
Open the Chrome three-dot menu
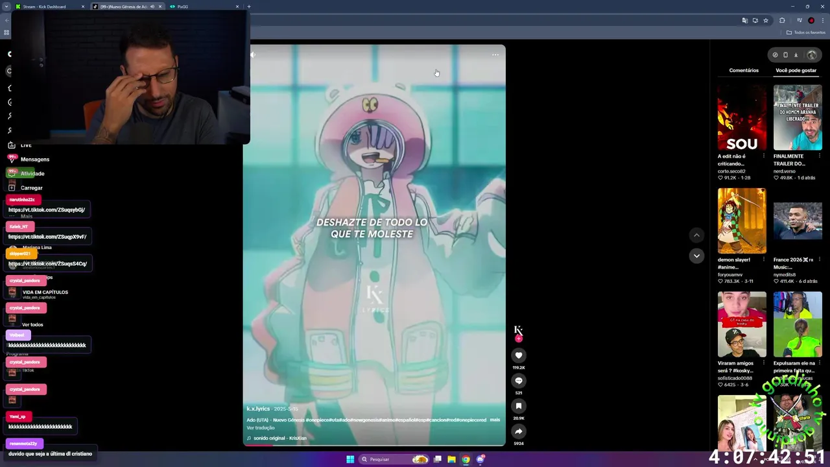coord(823,20)
